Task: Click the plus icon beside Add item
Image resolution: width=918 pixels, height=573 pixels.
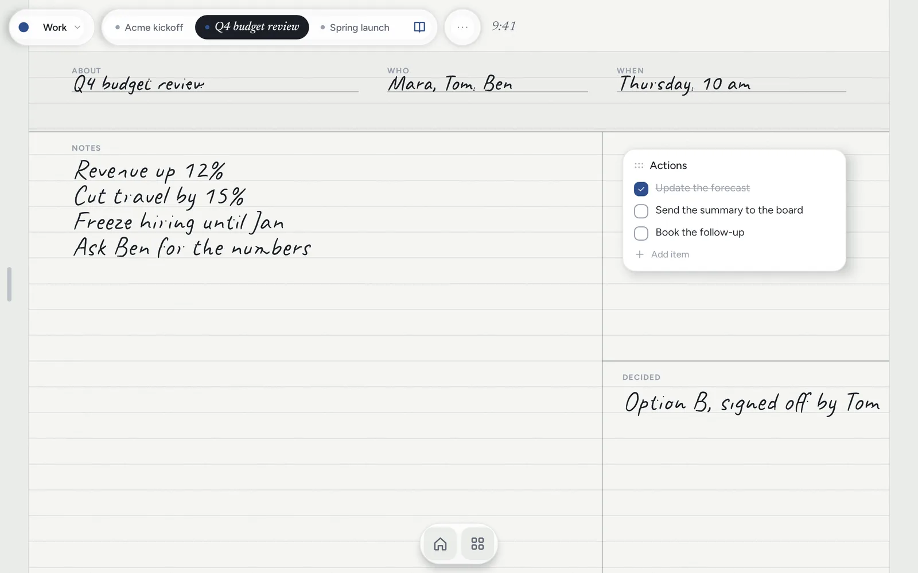Action: point(640,254)
